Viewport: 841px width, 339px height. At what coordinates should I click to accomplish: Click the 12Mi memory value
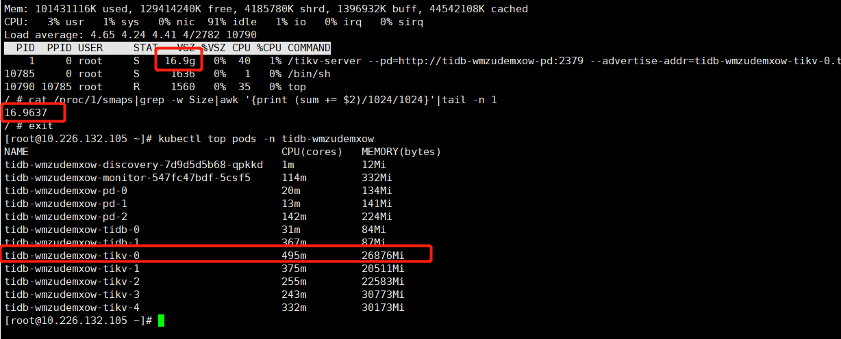coord(374,165)
